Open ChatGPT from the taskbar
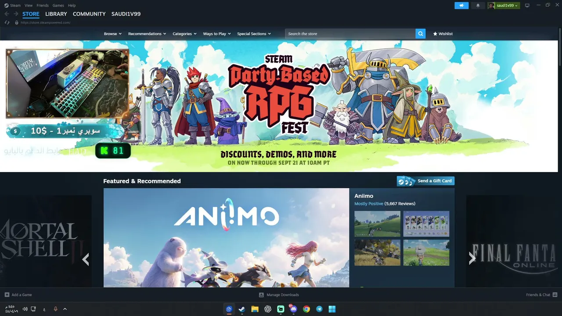 click(268, 309)
